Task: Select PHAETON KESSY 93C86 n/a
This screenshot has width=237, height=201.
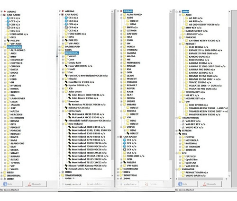Action: [205, 114]
